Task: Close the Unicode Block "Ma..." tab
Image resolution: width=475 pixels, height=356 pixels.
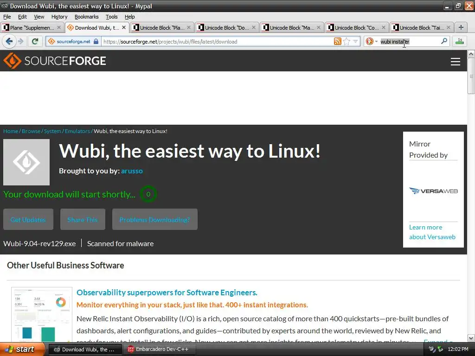Action: tap(319, 27)
